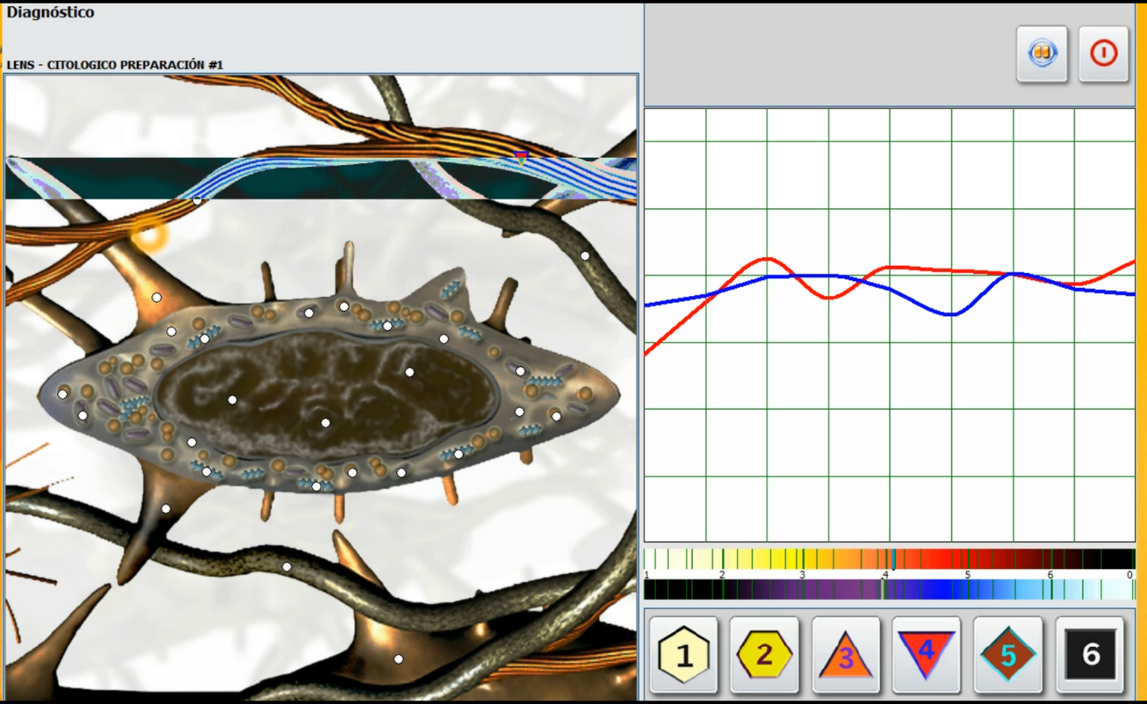Click the Diagnóstico title

click(51, 13)
